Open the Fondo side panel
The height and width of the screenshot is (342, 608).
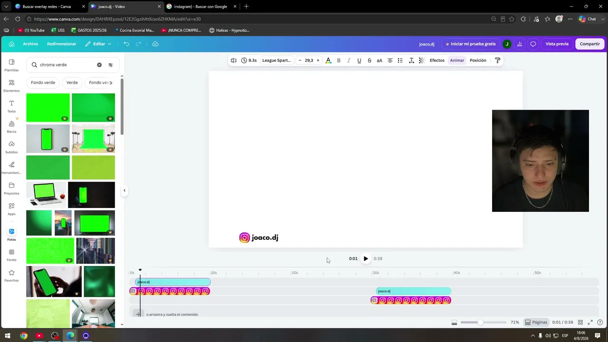[x=11, y=255]
